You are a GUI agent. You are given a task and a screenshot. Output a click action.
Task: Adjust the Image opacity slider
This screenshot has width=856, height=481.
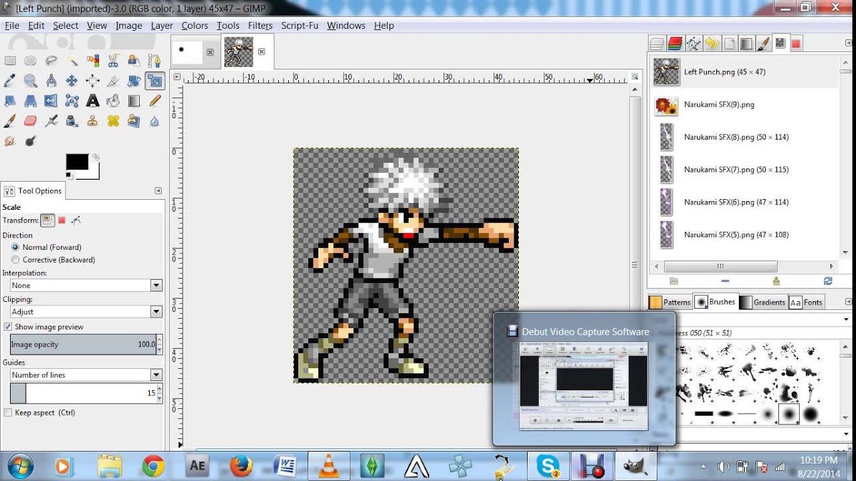pyautogui.click(x=86, y=344)
